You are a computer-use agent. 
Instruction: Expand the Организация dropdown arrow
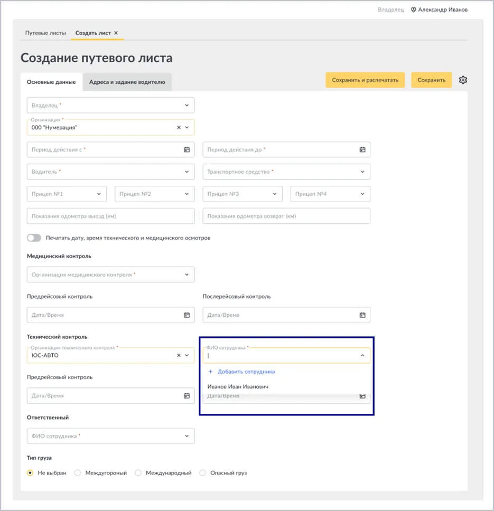187,127
